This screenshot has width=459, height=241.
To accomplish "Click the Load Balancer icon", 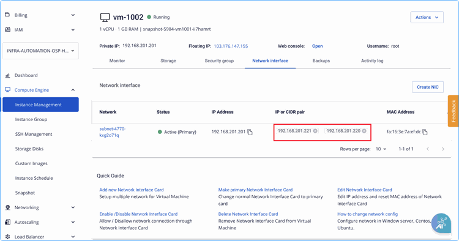I will 7,237.
